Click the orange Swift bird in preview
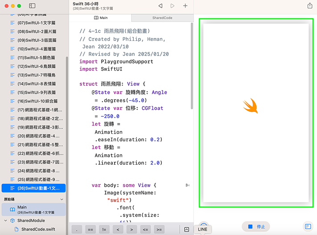 (250, 106)
